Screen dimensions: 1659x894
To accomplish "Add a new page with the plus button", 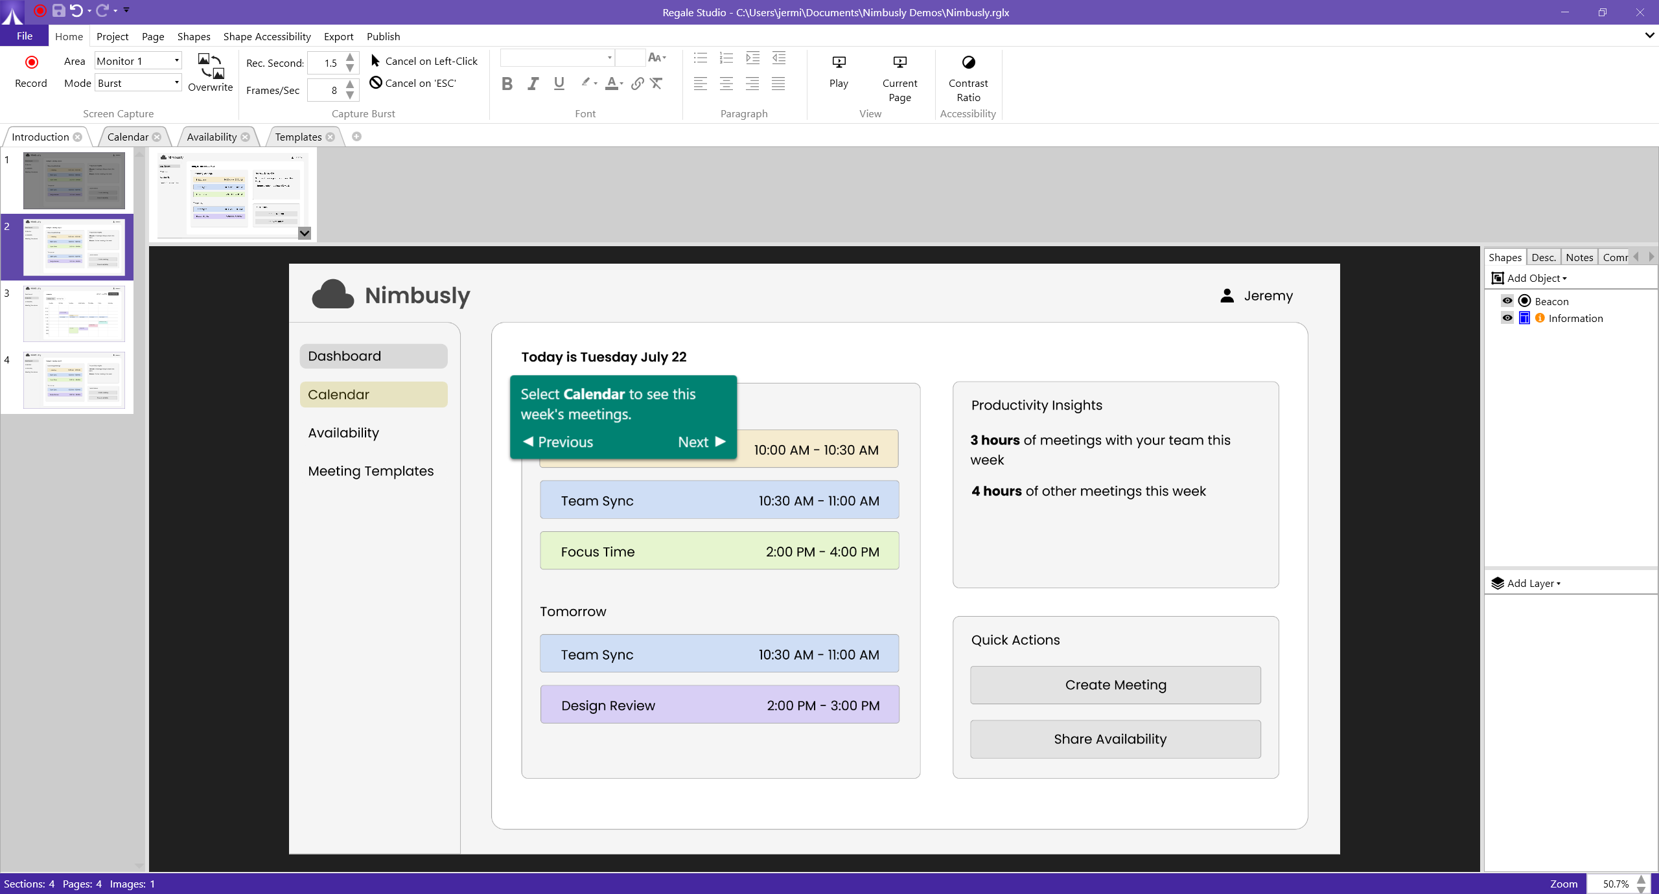I will [x=356, y=137].
